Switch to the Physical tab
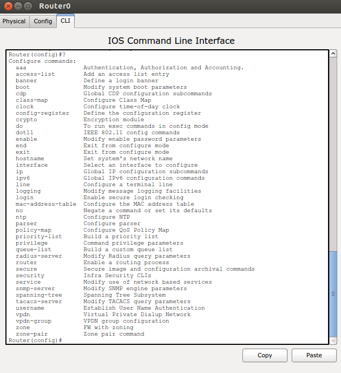Image resolution: width=341 pixels, height=373 pixels. (x=14, y=21)
